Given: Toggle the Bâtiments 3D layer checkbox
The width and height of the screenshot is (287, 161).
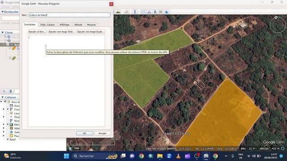Looking at the screenshot, I should [x=8, y=124].
